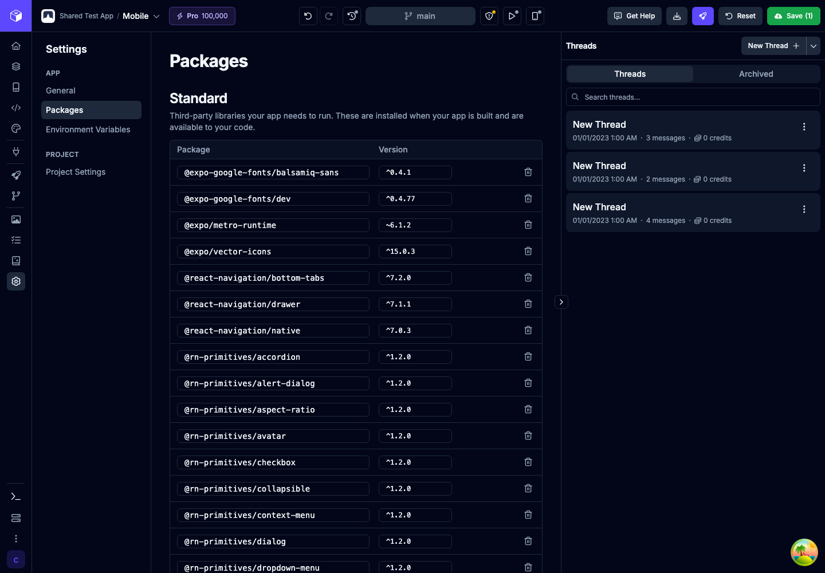The height and width of the screenshot is (573, 825).
Task: Open the palette theme icon in sidebar
Action: pos(16,128)
